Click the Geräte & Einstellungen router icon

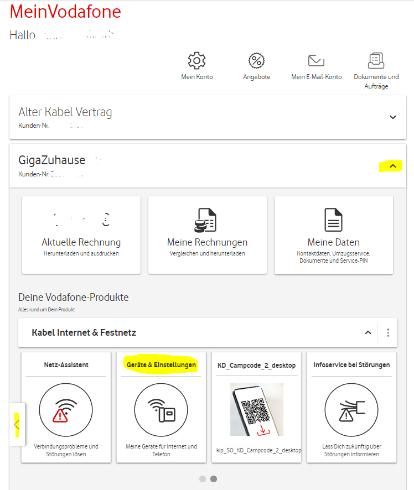click(161, 410)
